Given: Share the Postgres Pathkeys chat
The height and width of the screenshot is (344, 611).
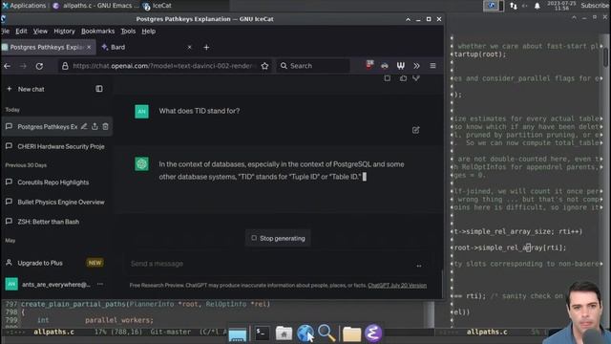Looking at the screenshot, I should (95, 126).
